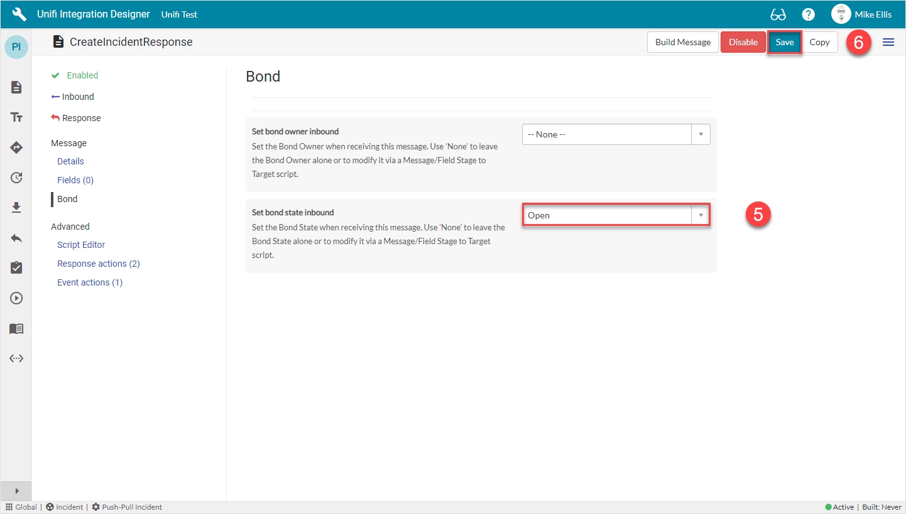Open the book documentation sidebar icon
Viewport: 906px width, 514px height.
tap(16, 328)
